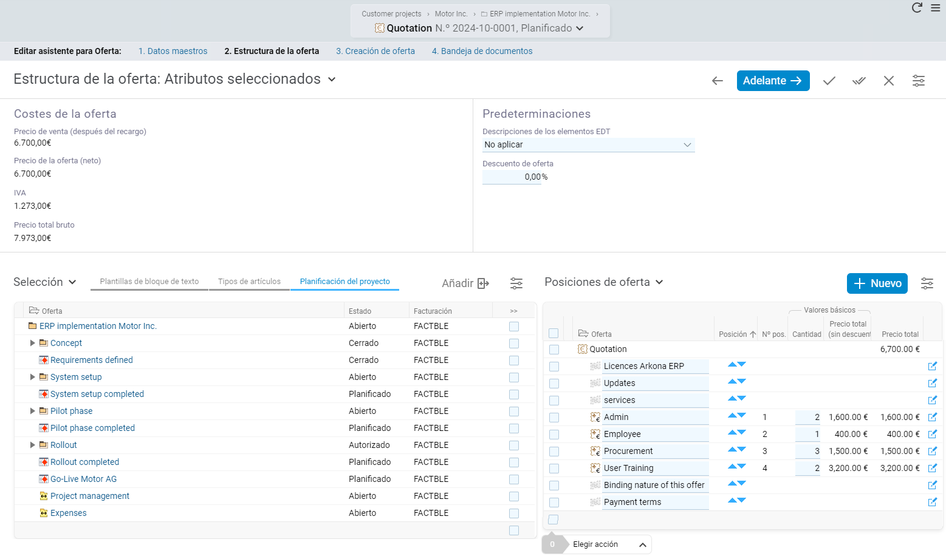Viewport: 946px width, 559px height.
Task: Click the reload icon in the header
Action: click(x=917, y=8)
